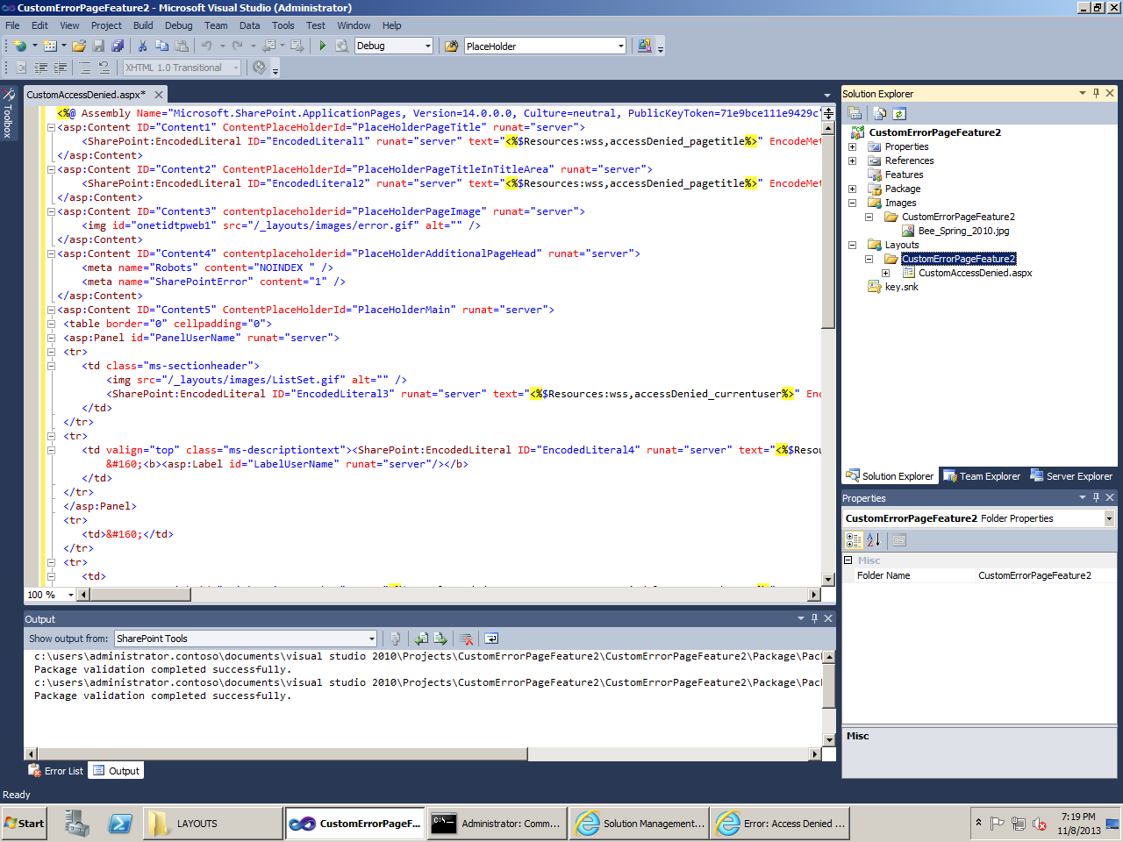Select key.snk in Solution Explorer
Image resolution: width=1123 pixels, height=842 pixels.
901,287
